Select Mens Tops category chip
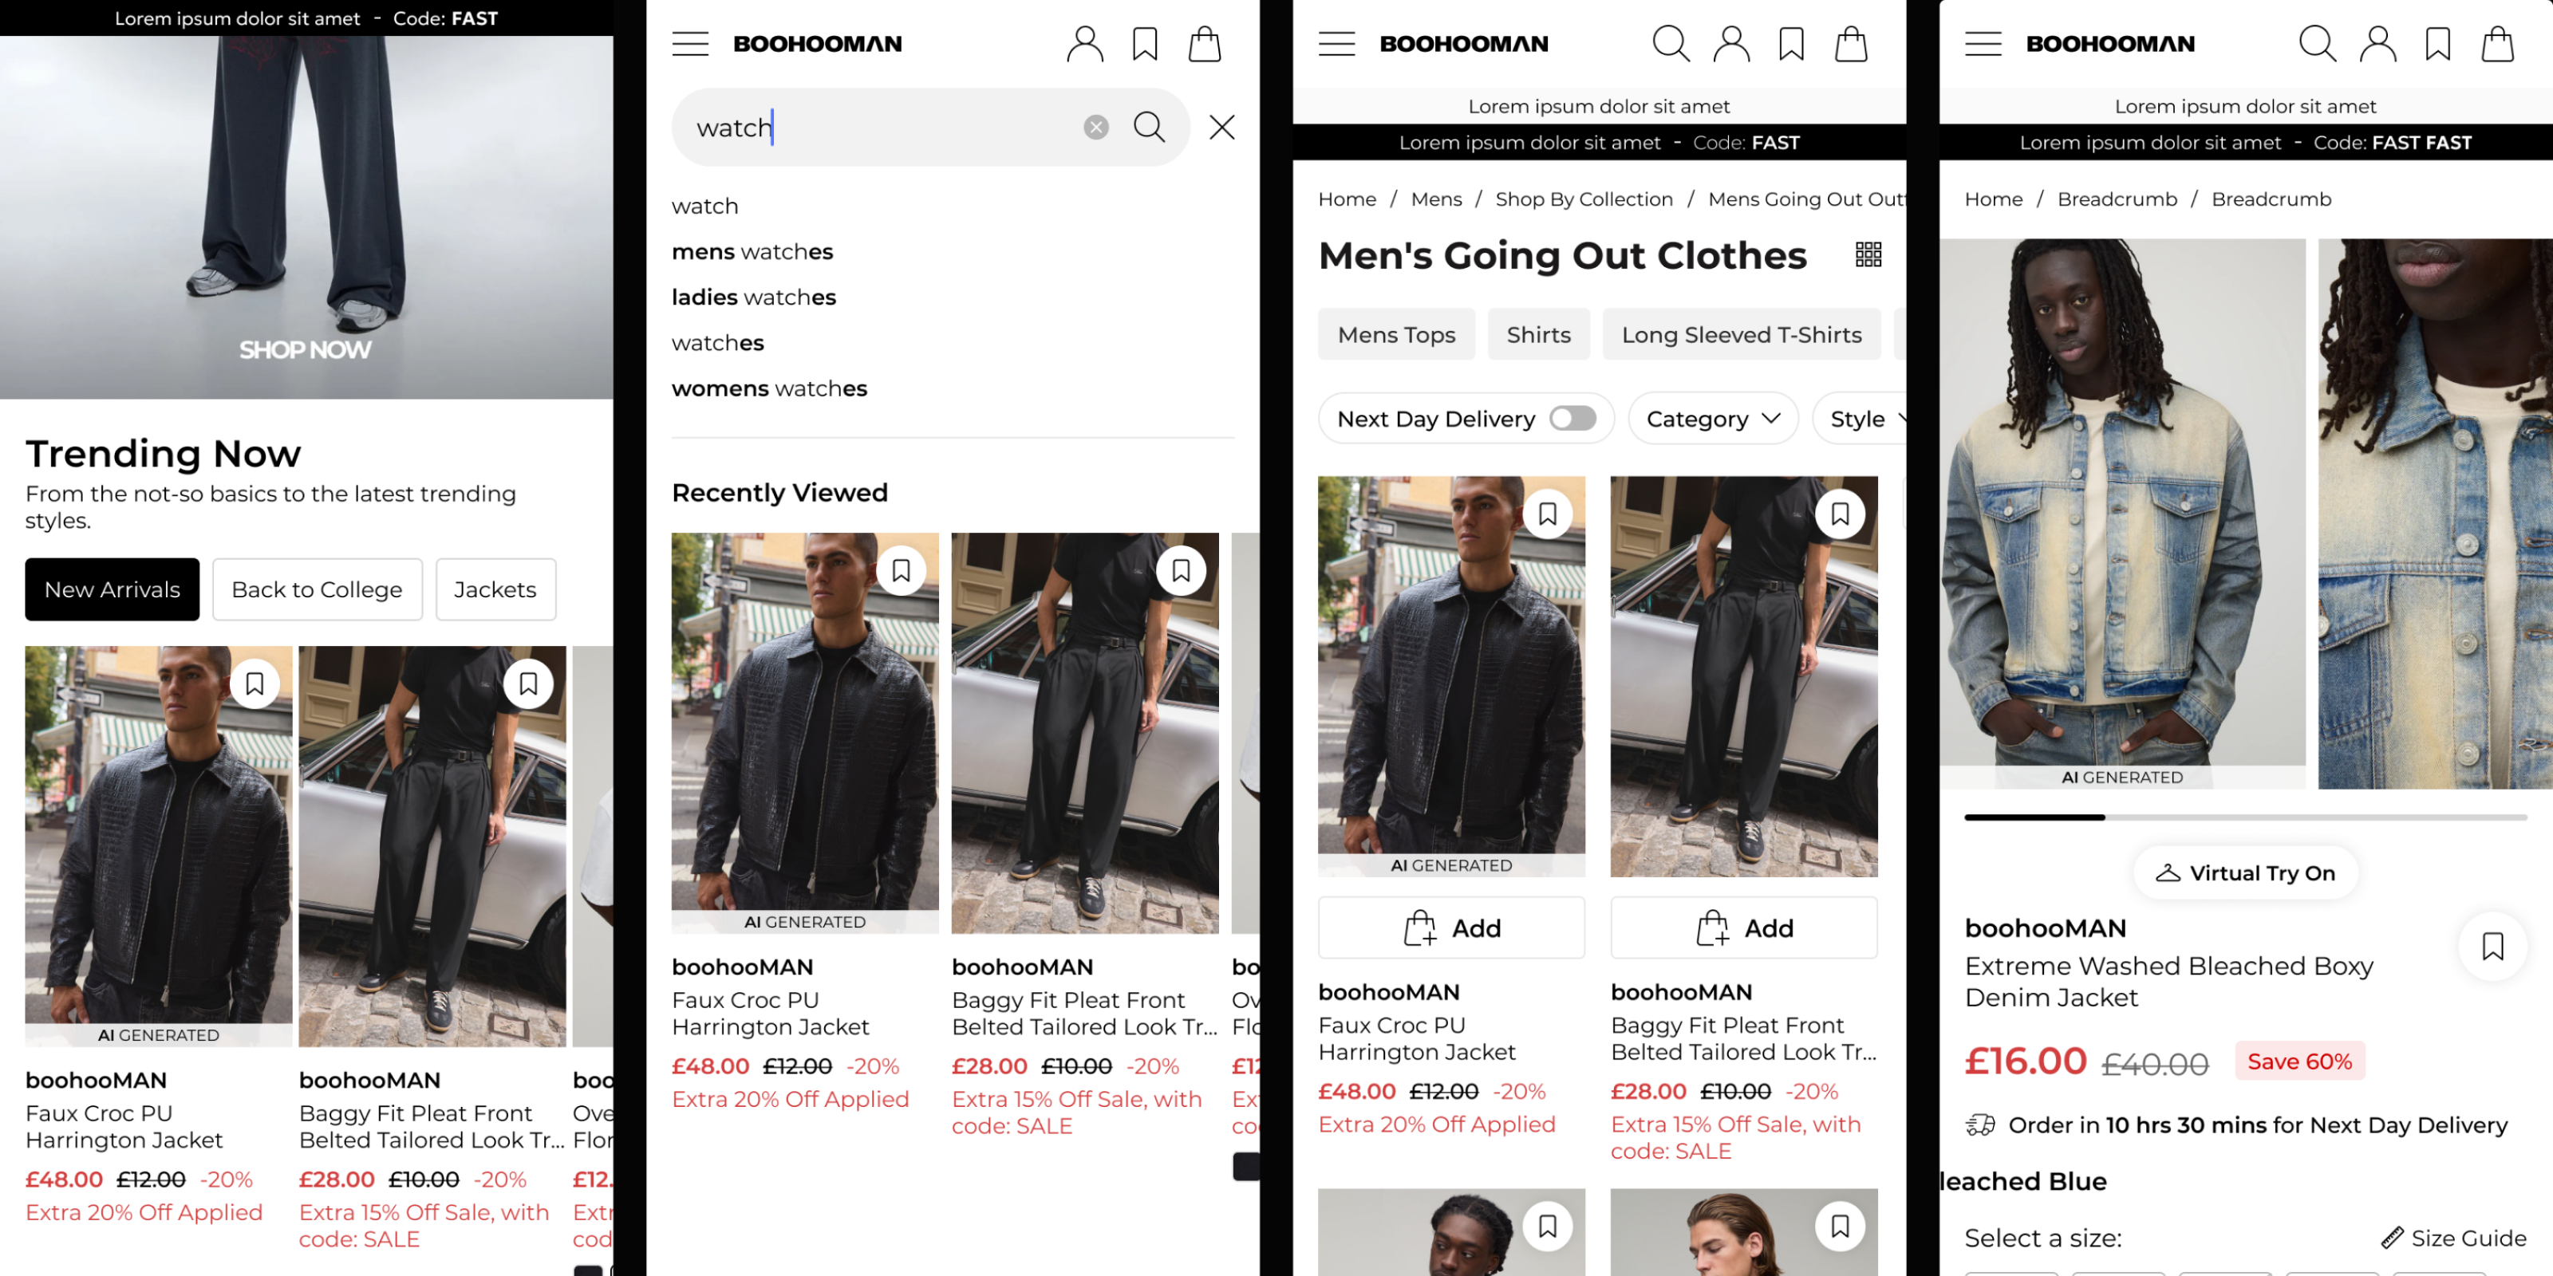Screen dimensions: 2553x1276 coord(1396,335)
